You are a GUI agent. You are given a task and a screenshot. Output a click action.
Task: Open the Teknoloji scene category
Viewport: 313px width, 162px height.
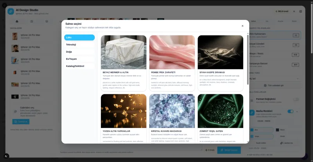(79, 45)
